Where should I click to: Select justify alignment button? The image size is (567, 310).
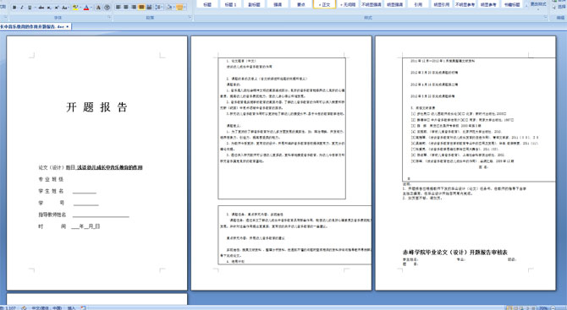[141, 8]
